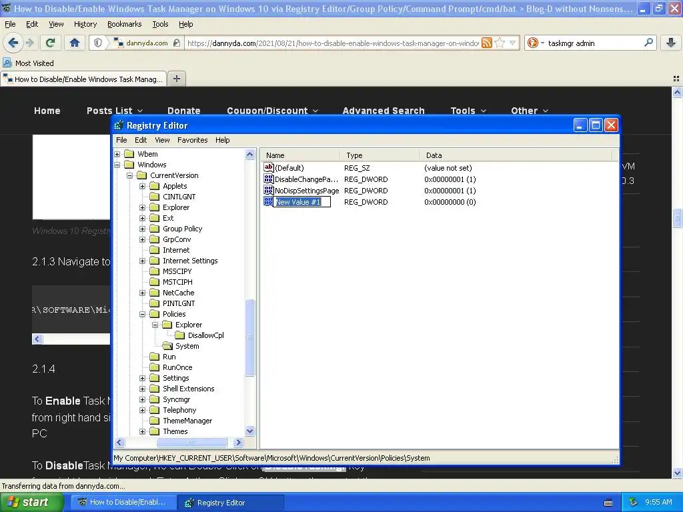Select the DisallowCpl folder icon
683x512 pixels.
point(180,335)
